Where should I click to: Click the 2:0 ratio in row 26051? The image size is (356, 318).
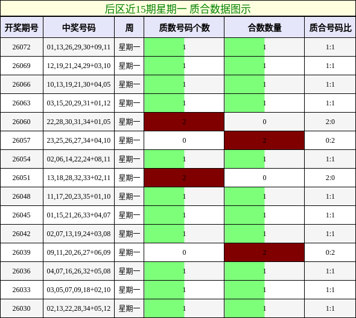tap(330, 178)
